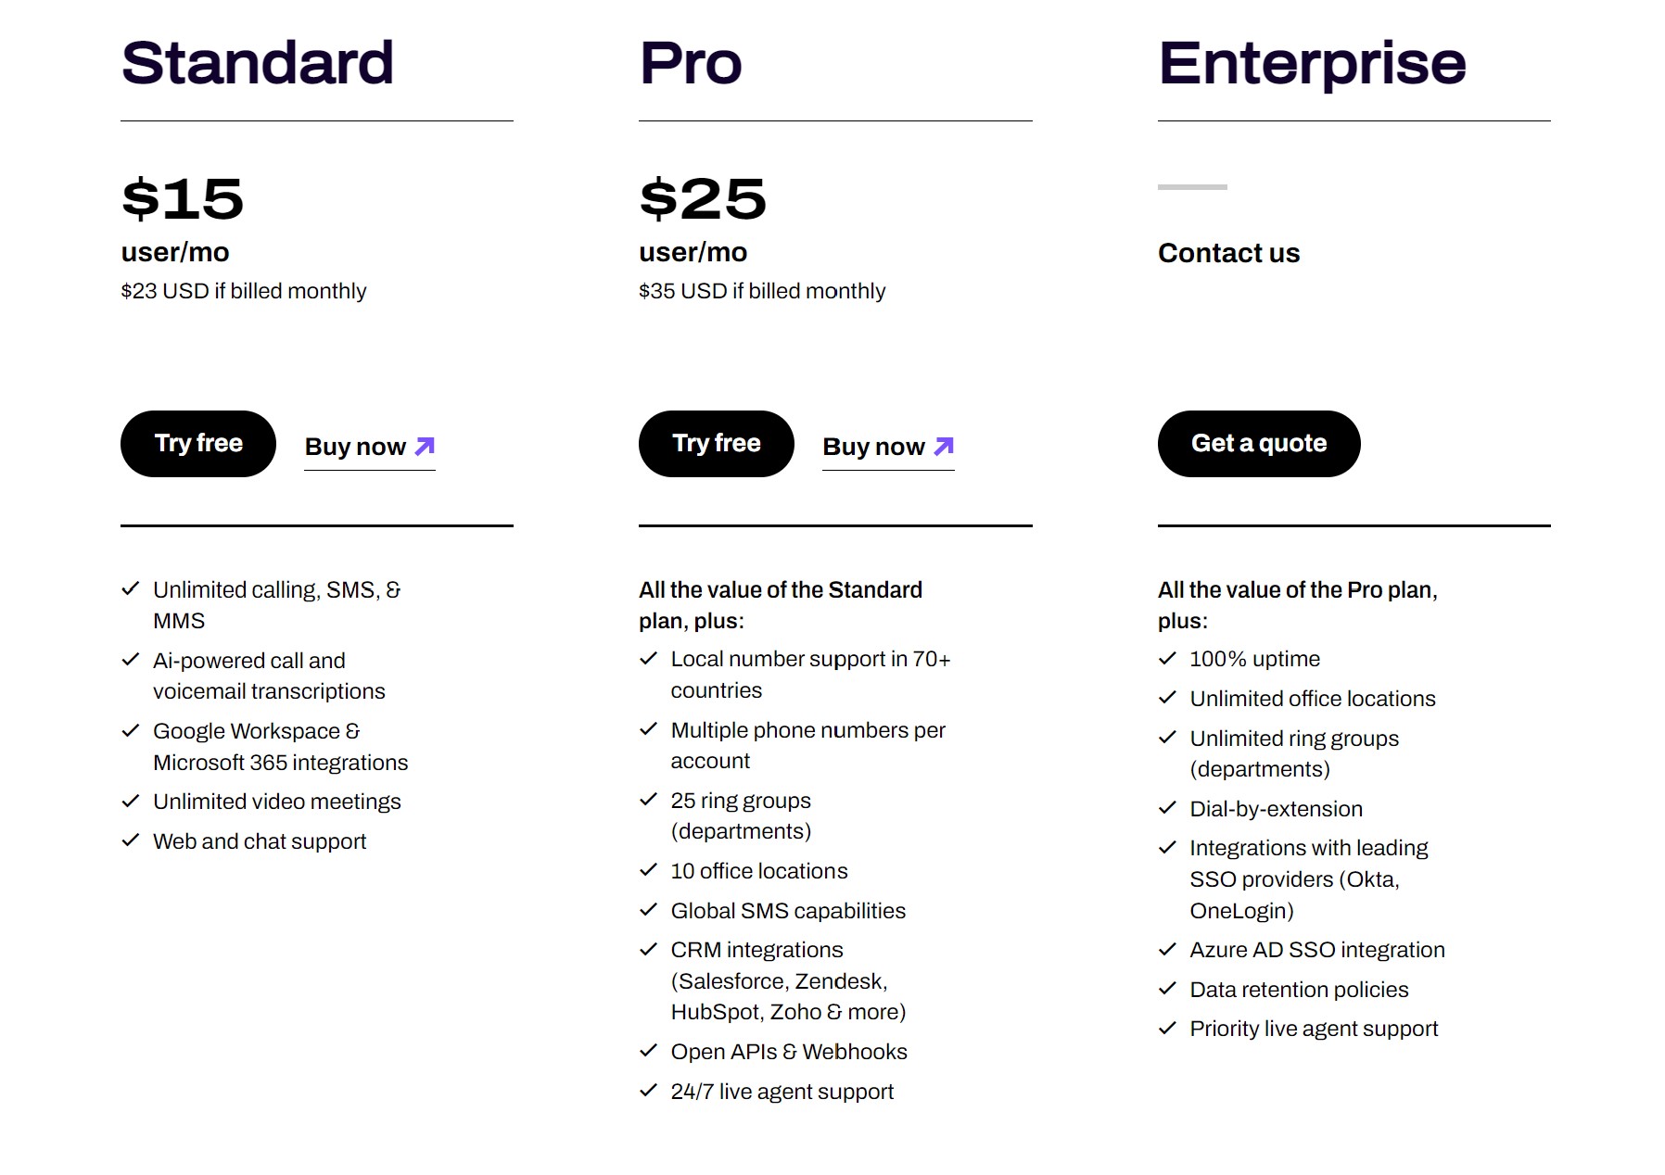This screenshot has height=1175, width=1665.
Task: Click checkmark beside 10 office locations
Action: pyautogui.click(x=648, y=871)
